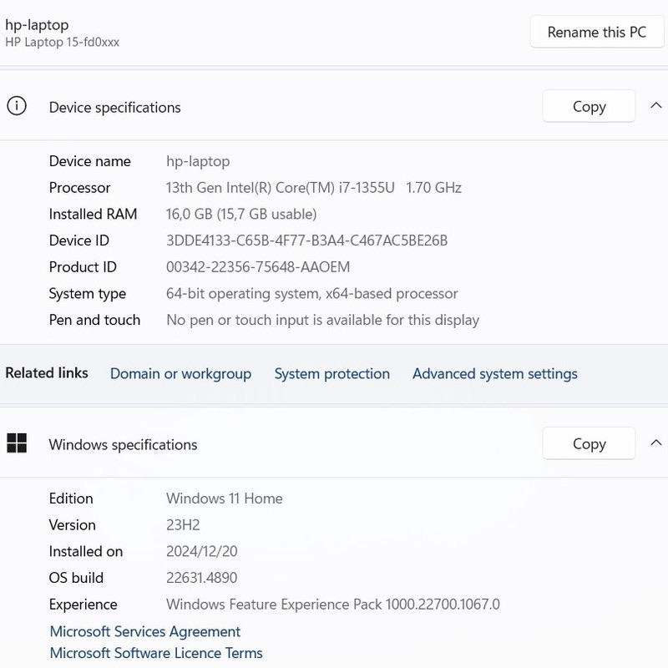Copy the Device specifications

tap(589, 106)
